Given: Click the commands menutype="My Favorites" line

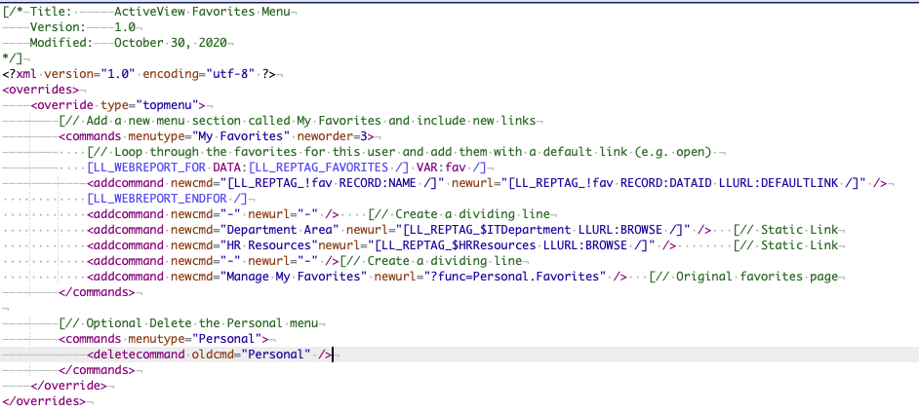Looking at the screenshot, I should (217, 136).
